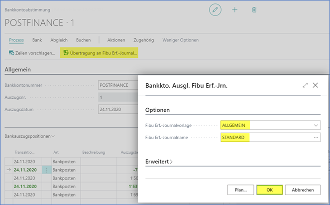Screen dimensions: 330x205
Task: Open Fibu Erf.-Journalvorlage dropdown arrow
Action: tap(316, 125)
